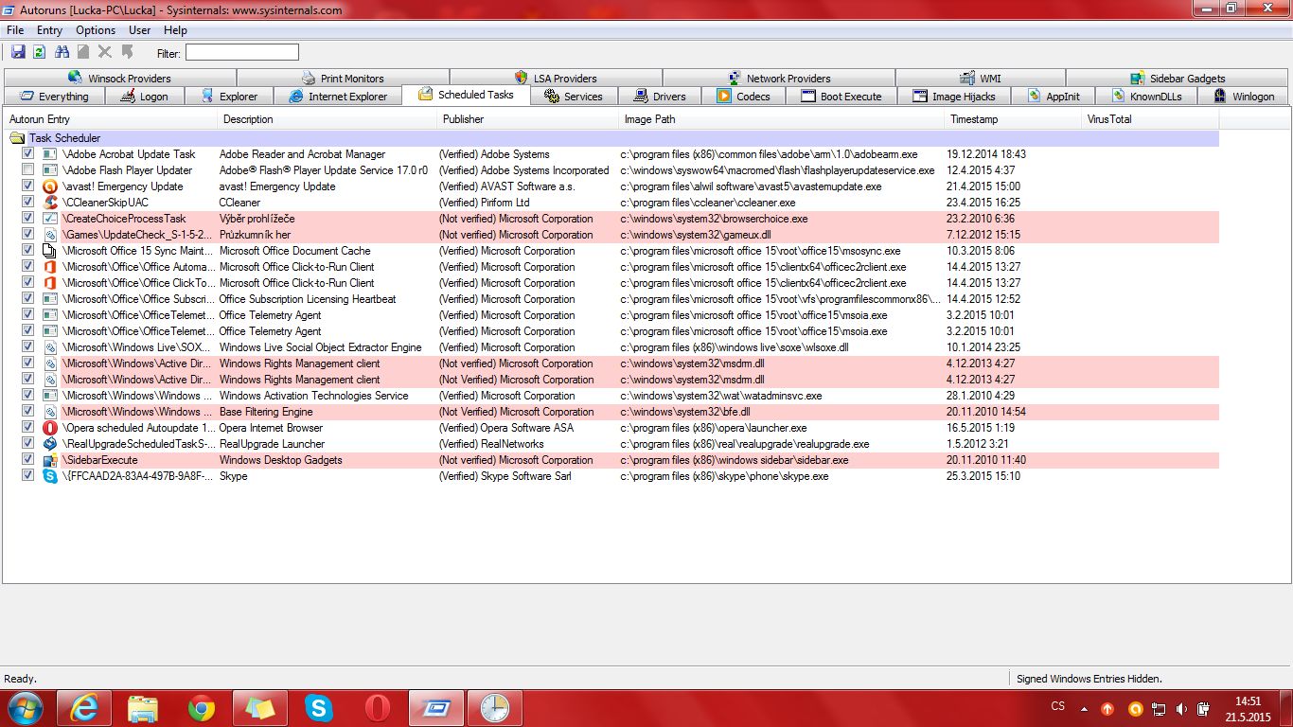Uncheck the Skype {FFCAAD2A task checkbox

coord(28,475)
